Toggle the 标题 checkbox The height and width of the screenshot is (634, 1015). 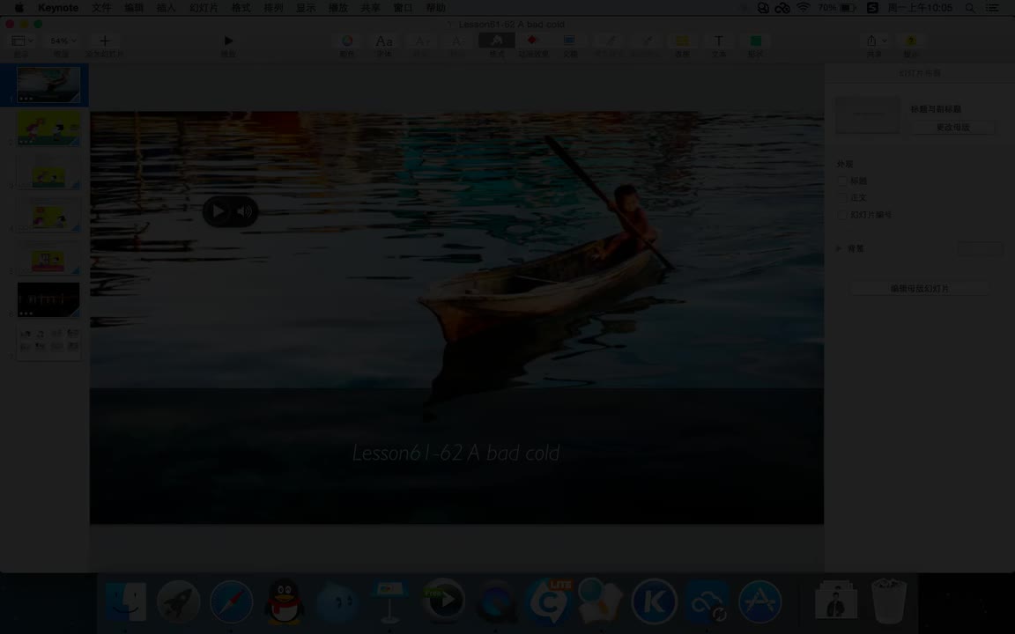pyautogui.click(x=842, y=181)
